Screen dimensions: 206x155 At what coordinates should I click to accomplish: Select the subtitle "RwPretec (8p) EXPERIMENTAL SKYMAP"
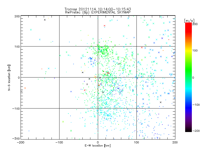[98, 12]
